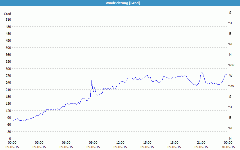Select the 180 y-axis tick label
240x150 pixels.
pos(7,97)
